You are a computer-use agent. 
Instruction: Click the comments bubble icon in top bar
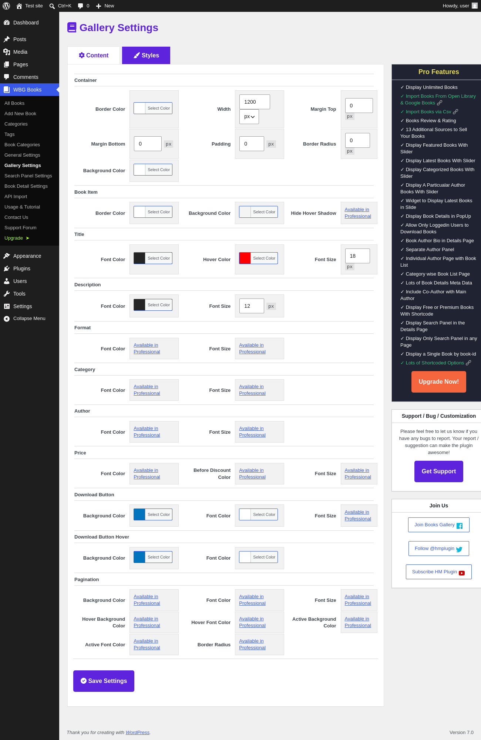coord(81,6)
